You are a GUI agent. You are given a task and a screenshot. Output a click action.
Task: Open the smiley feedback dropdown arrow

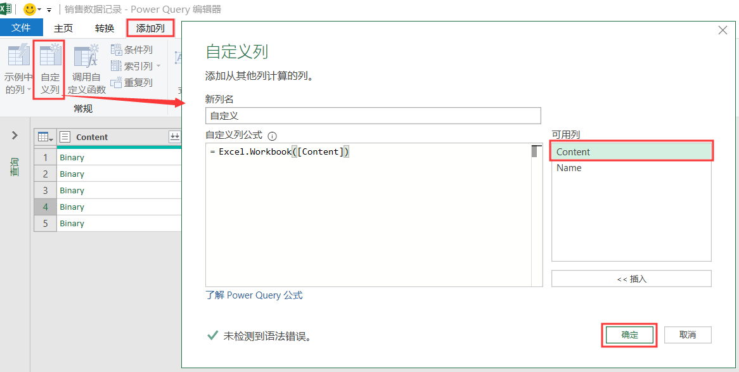coord(39,10)
